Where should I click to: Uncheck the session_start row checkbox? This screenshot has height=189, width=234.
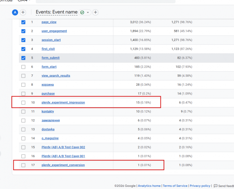point(23,40)
